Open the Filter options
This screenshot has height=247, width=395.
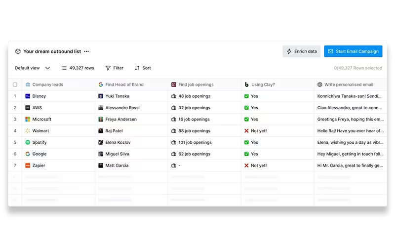coord(115,68)
